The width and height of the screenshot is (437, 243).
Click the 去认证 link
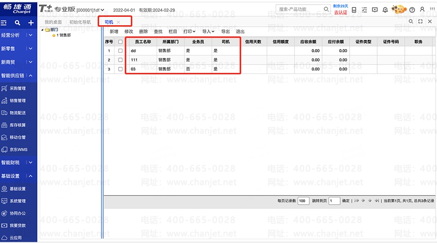(341, 12)
